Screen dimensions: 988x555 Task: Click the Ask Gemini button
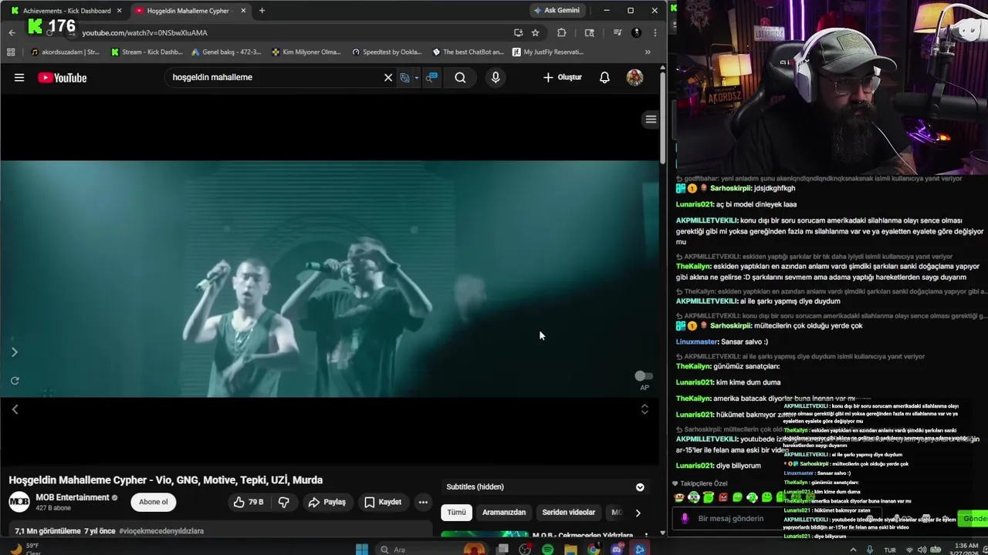coord(557,10)
